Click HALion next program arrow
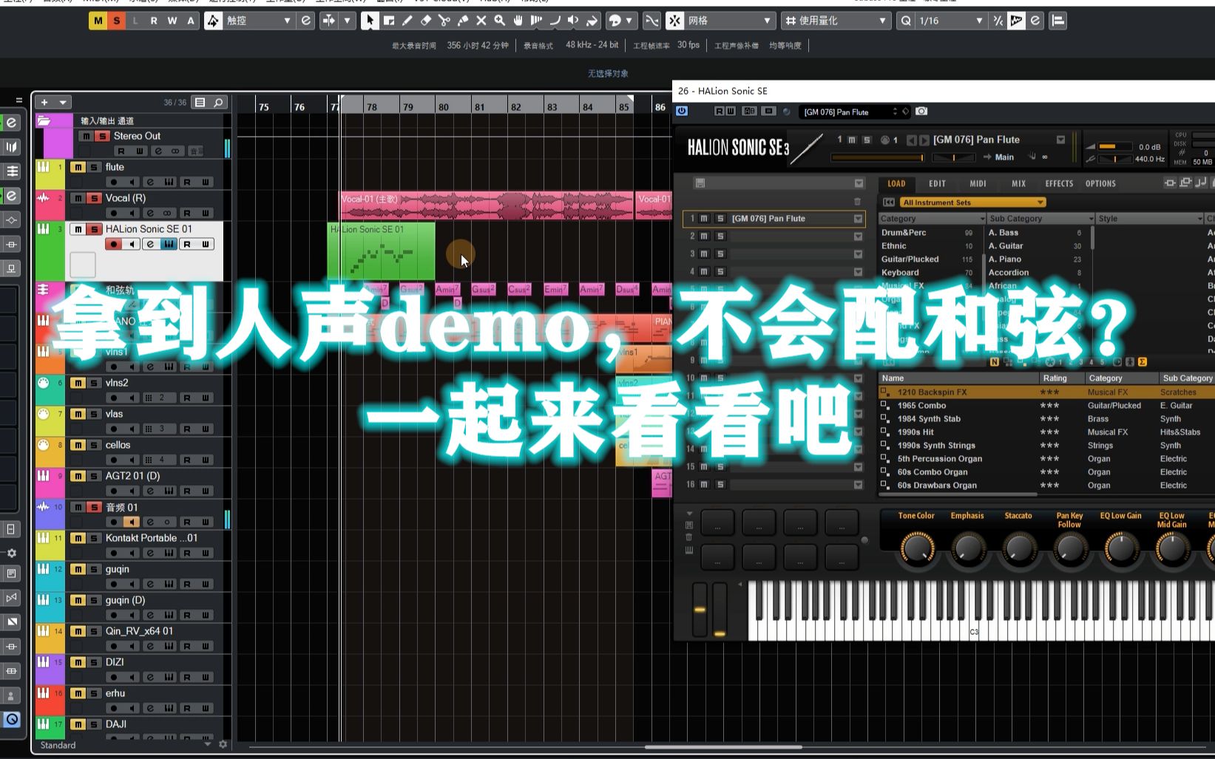 pyautogui.click(x=923, y=140)
